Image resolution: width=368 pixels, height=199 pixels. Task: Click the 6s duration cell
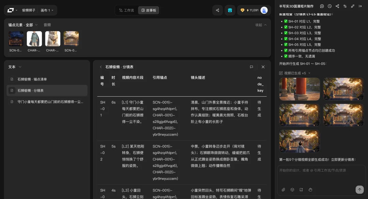point(113,102)
